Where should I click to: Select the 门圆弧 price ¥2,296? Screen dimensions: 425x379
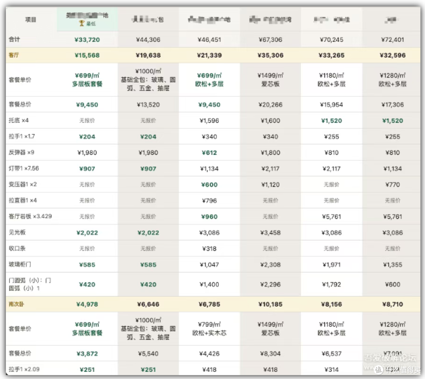270,284
